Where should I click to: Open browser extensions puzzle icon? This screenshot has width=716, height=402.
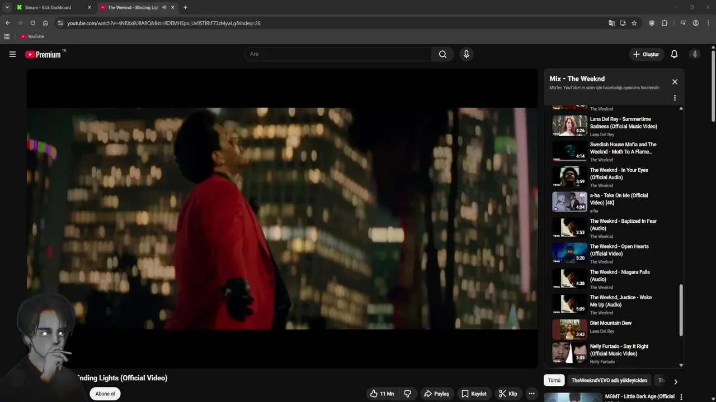coord(665,23)
